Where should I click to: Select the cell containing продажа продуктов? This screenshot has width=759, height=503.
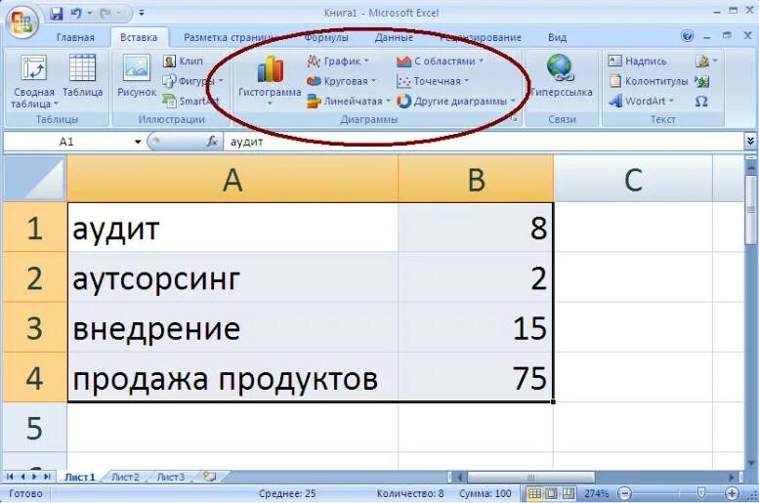click(232, 377)
